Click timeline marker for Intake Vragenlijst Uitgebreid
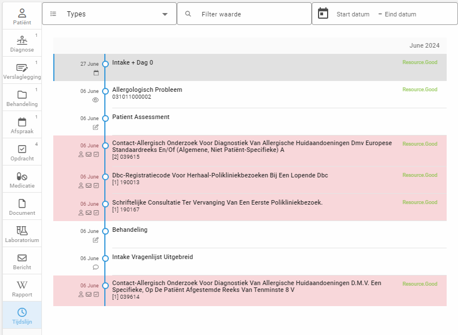 (x=105, y=258)
